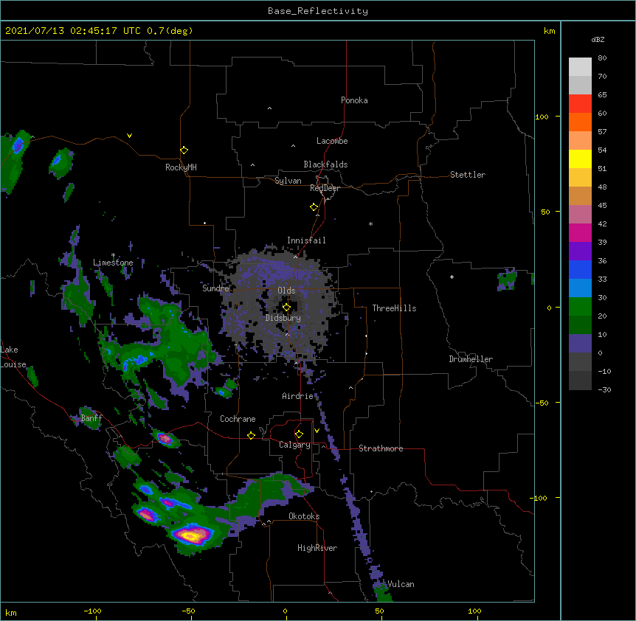
Task: Click the Stettler city label
Action: 468,175
